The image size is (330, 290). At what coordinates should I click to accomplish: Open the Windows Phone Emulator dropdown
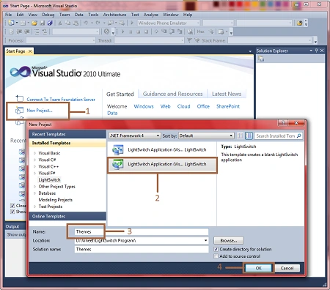pyautogui.click(x=169, y=23)
